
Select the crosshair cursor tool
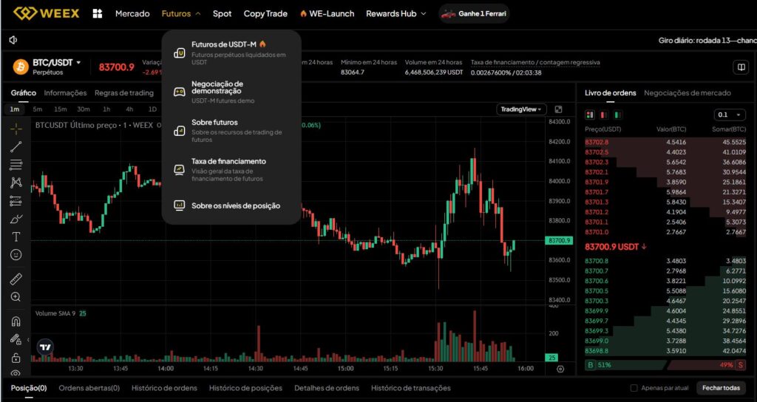pyautogui.click(x=16, y=128)
